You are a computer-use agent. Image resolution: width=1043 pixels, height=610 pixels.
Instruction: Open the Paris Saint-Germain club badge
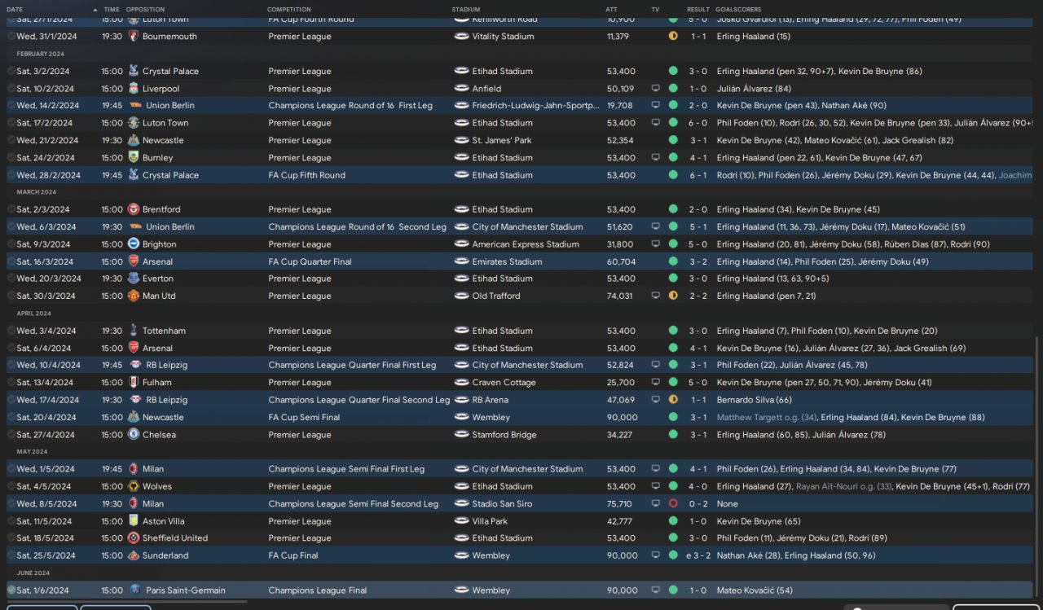(135, 590)
